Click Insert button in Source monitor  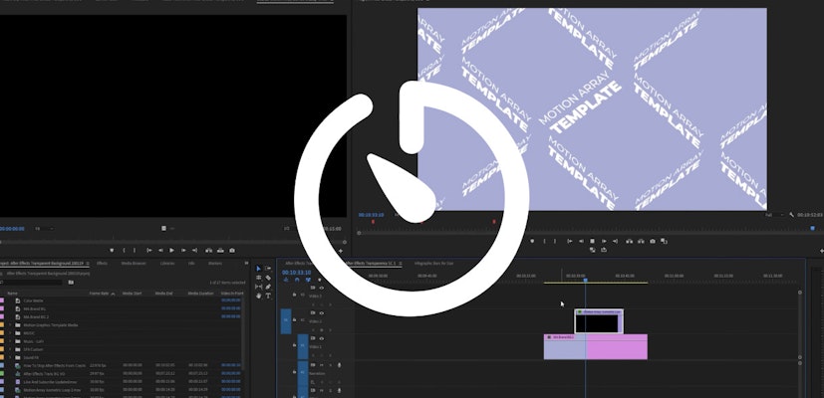pos(208,251)
